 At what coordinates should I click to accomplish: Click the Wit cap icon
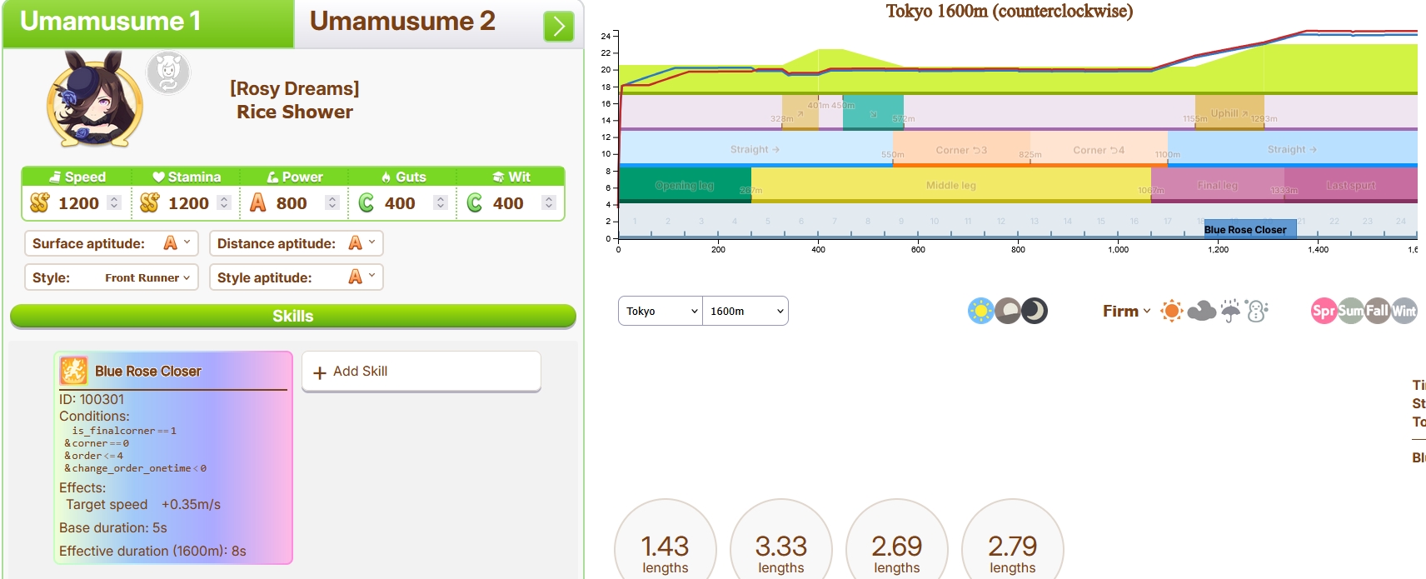point(498,177)
